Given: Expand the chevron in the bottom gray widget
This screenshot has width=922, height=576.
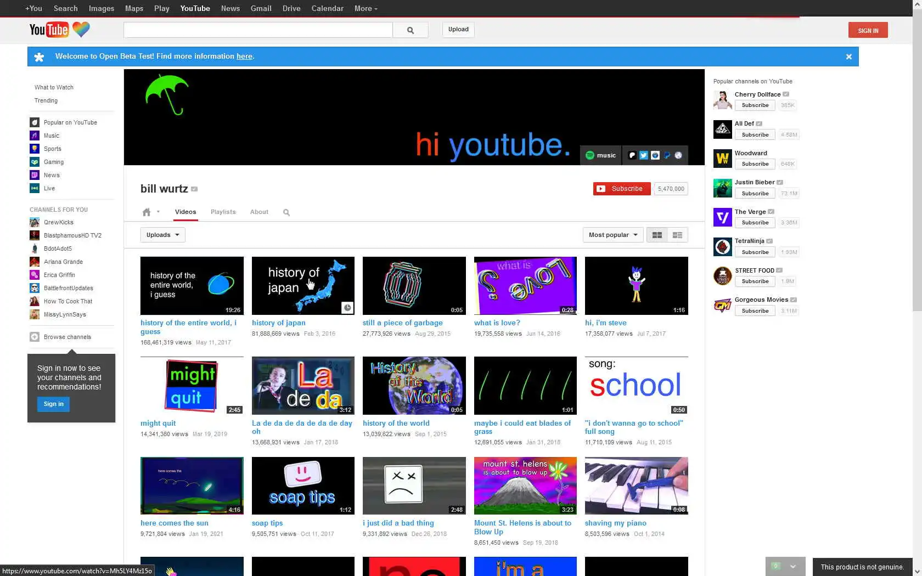Looking at the screenshot, I should pos(793,567).
